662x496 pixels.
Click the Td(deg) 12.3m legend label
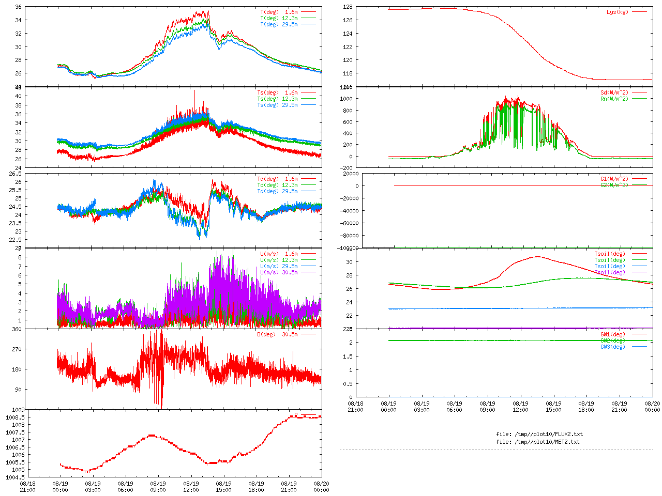277,185
